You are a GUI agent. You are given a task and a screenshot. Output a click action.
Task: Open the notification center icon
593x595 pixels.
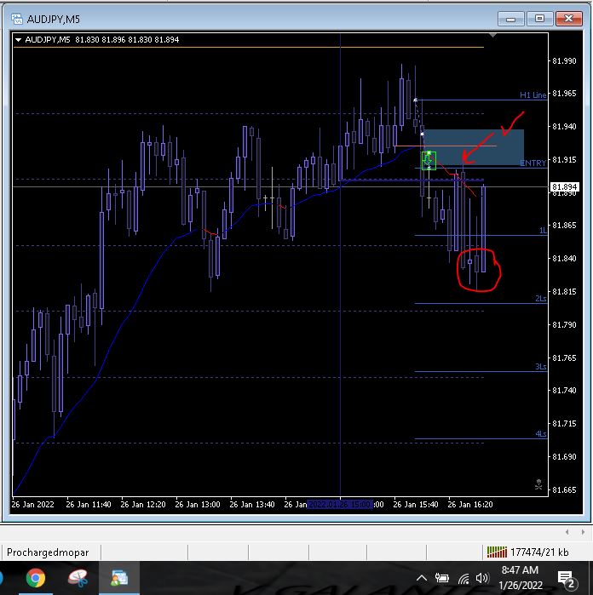[x=567, y=579]
